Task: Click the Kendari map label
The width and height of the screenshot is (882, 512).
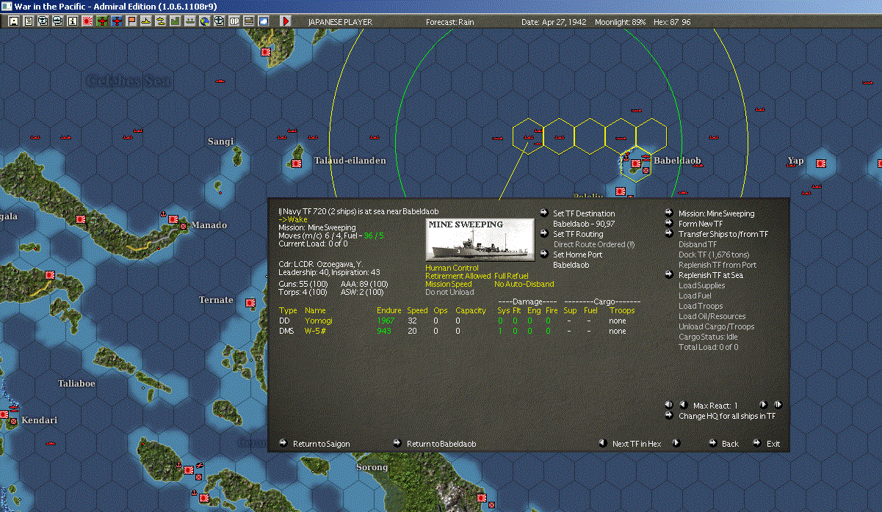Action: [40, 420]
